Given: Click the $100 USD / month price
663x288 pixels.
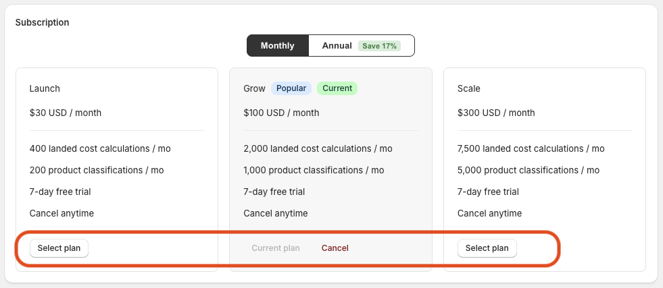Looking at the screenshot, I should (281, 113).
